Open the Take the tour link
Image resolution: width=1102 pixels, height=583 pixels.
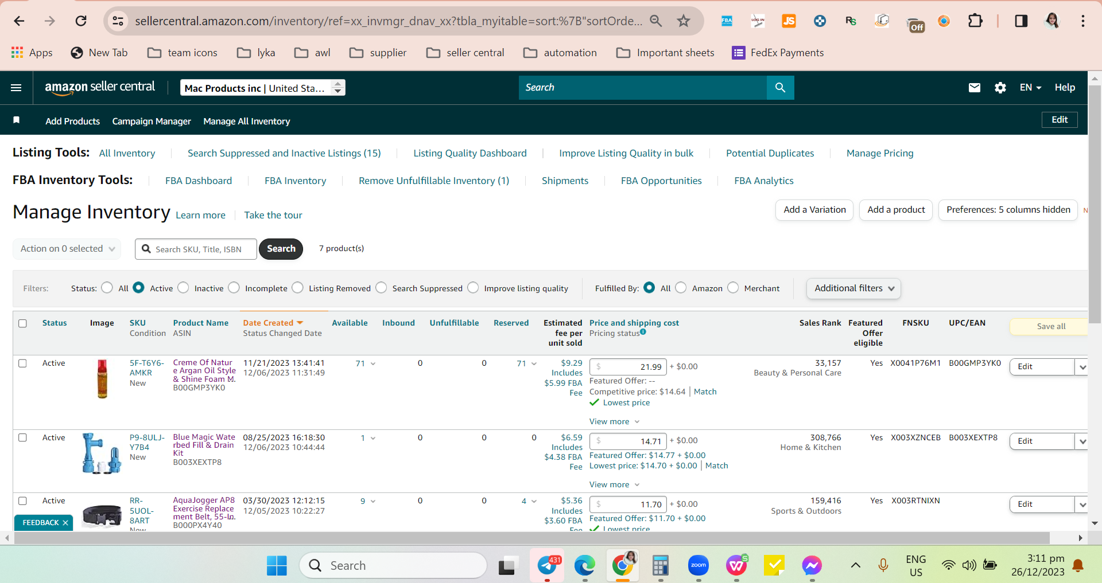(x=273, y=216)
